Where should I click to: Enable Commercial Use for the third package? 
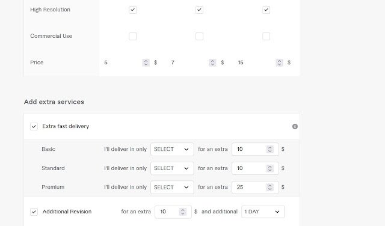[266, 36]
